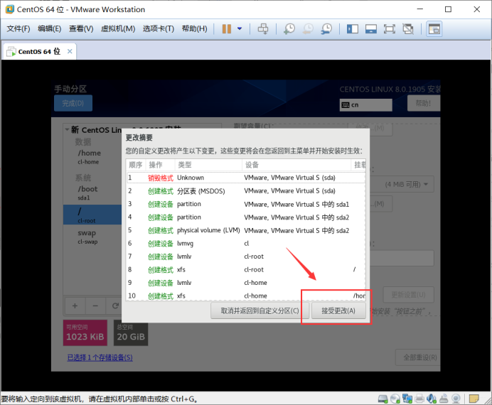This screenshot has width=492, height=405.
Task: Click the console view icon
Action: click(434, 29)
